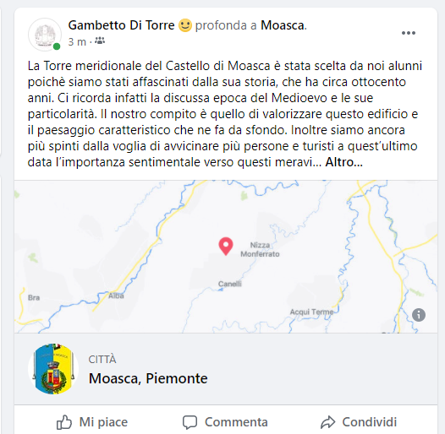Viewport: 445px width, 434px height.
Task: Open Gambetto Di Torre profile name link
Action: point(121,25)
